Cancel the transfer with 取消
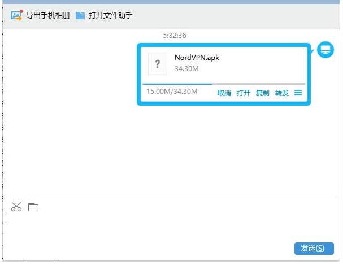The height and width of the screenshot is (265, 343). (x=224, y=93)
